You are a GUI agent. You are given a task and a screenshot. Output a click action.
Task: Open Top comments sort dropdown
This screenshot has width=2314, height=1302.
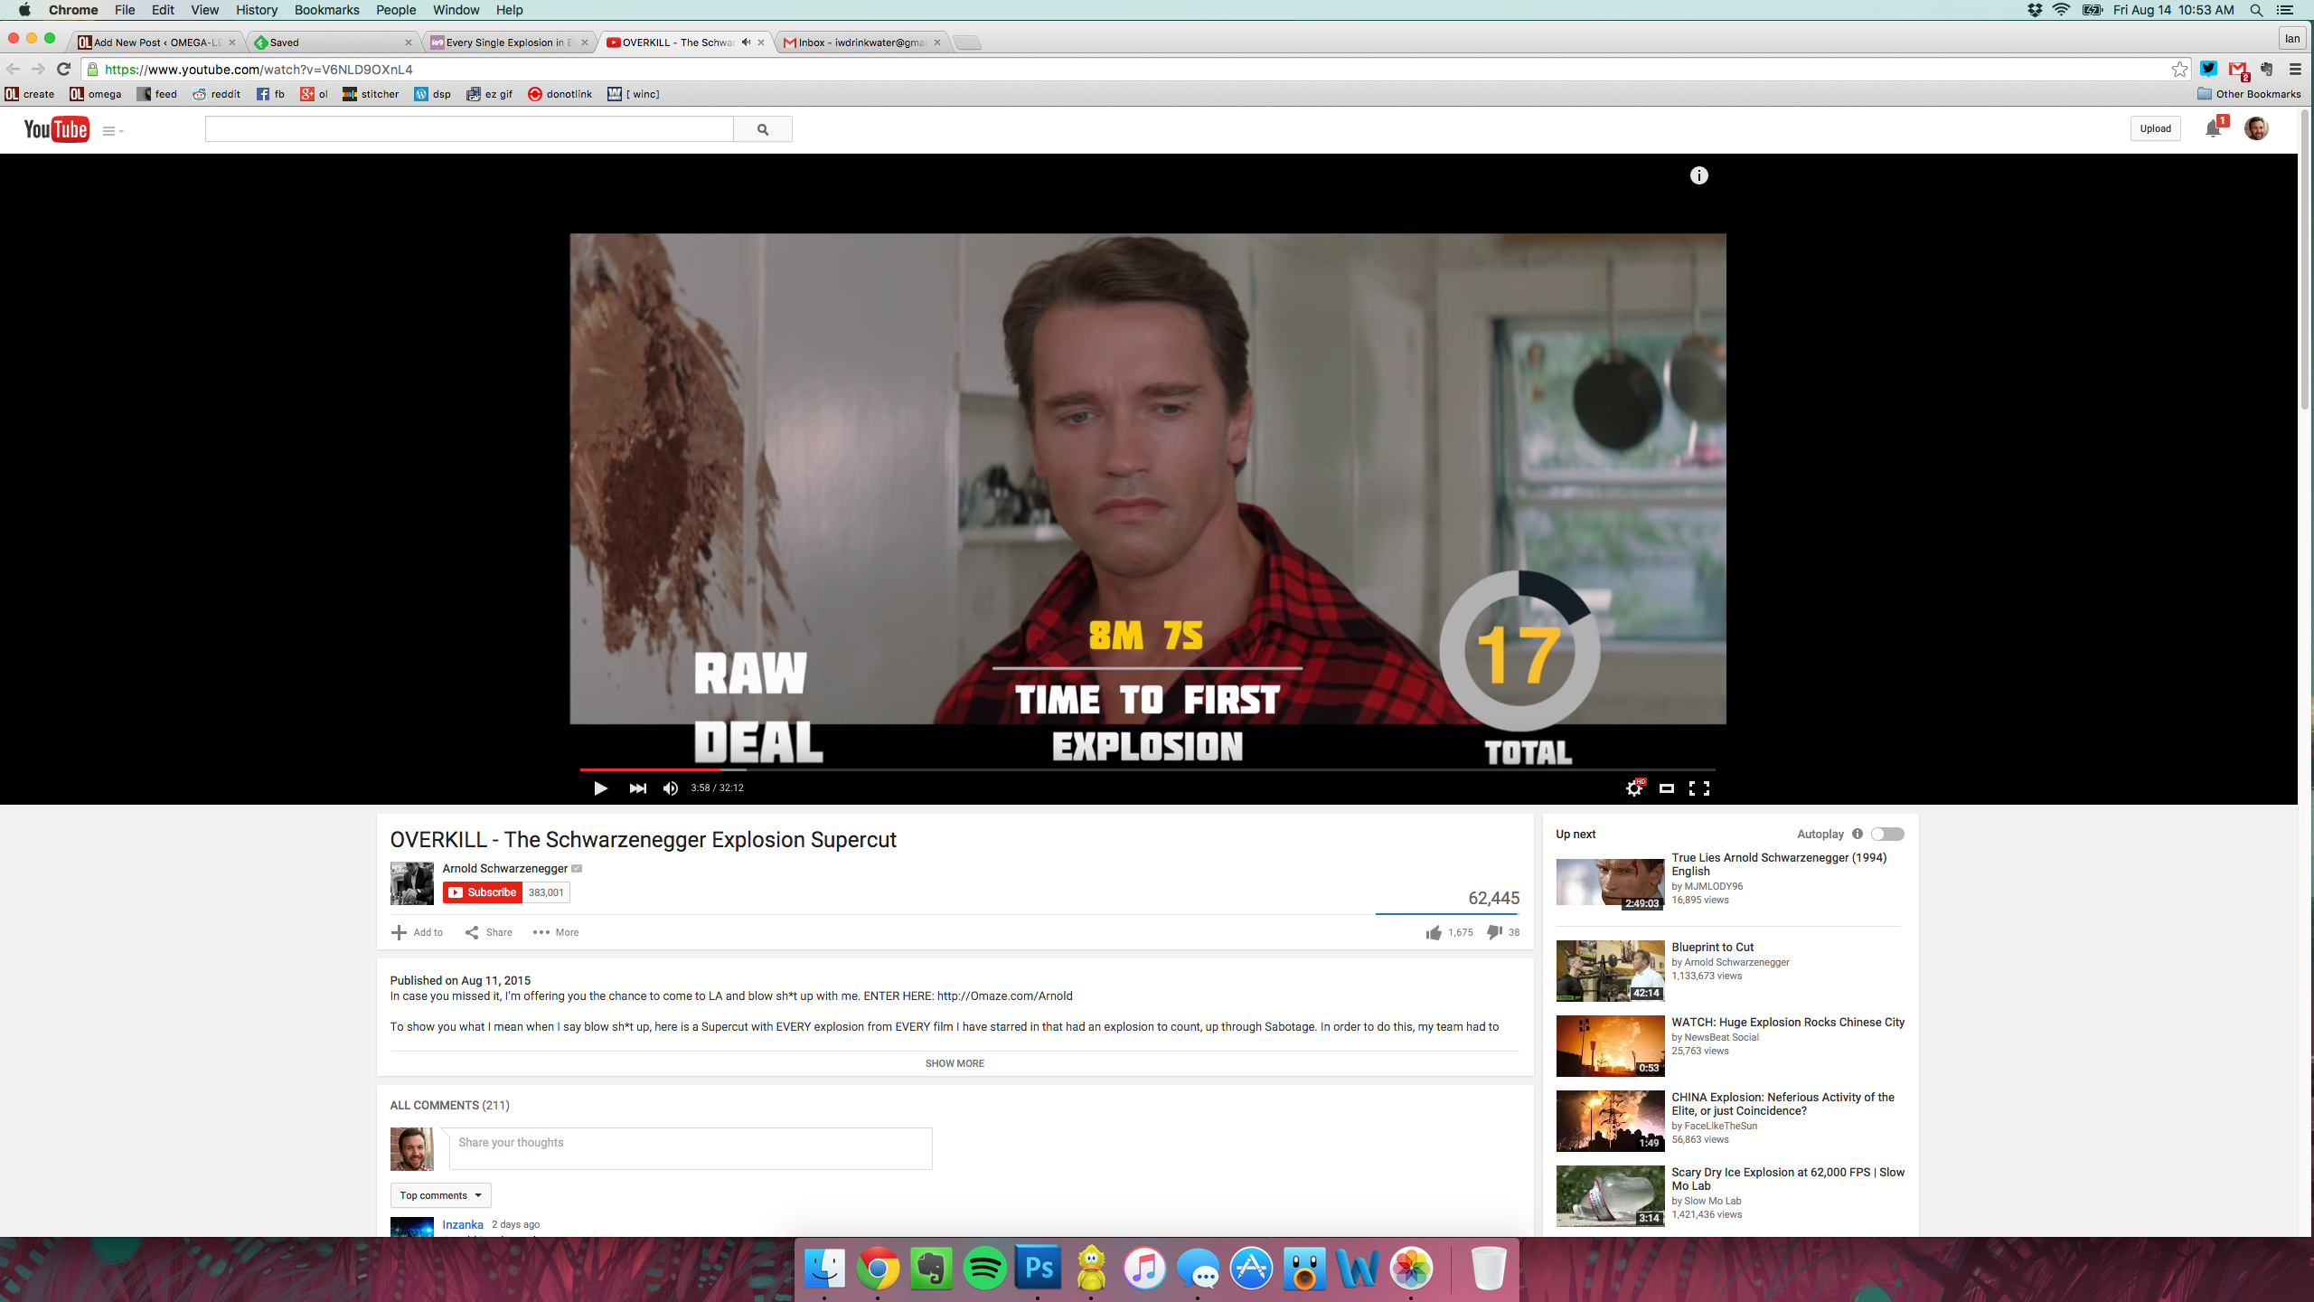[x=441, y=1195]
